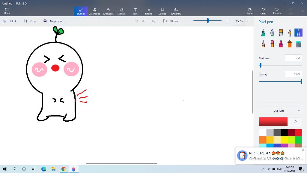Open the clock showing 9:40 PM
Viewport: 307px width, 173px height.
click(x=290, y=169)
